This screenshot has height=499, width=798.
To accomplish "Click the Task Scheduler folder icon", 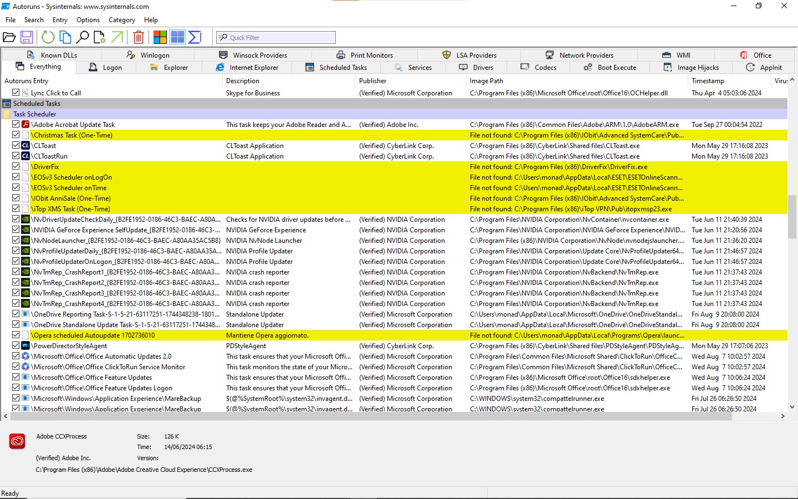I will click(x=7, y=114).
